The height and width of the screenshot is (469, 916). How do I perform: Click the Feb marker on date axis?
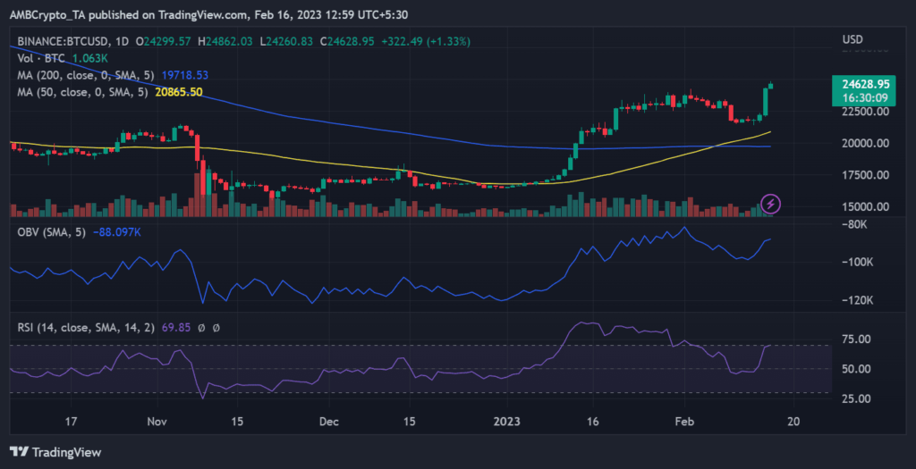pyautogui.click(x=683, y=421)
